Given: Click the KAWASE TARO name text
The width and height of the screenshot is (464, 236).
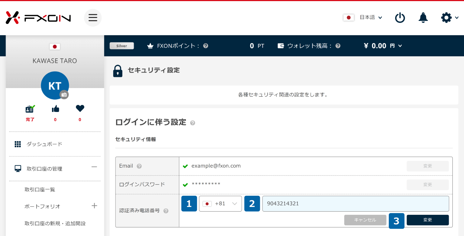Looking at the screenshot, I should click(x=55, y=61).
